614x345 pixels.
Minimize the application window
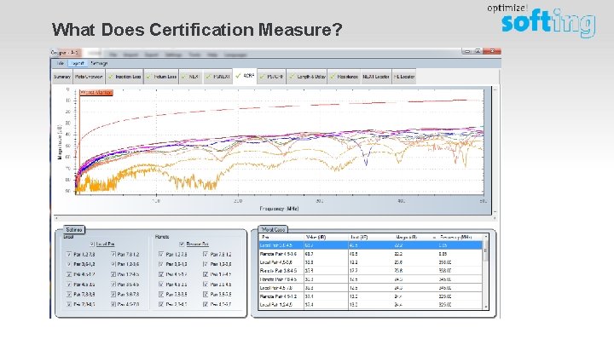[466, 51]
